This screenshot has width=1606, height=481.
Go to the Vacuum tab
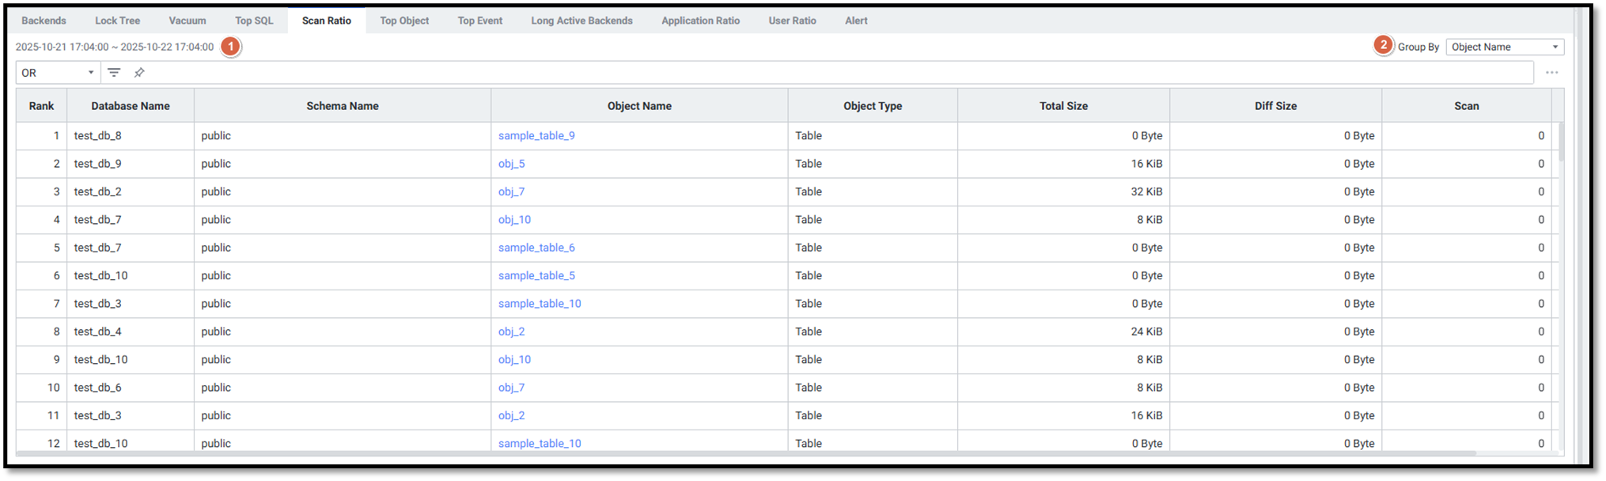187,21
